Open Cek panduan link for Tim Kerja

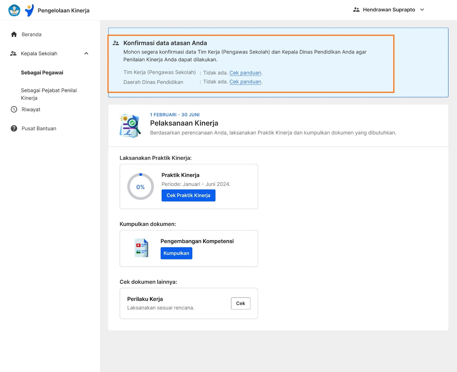(x=245, y=73)
